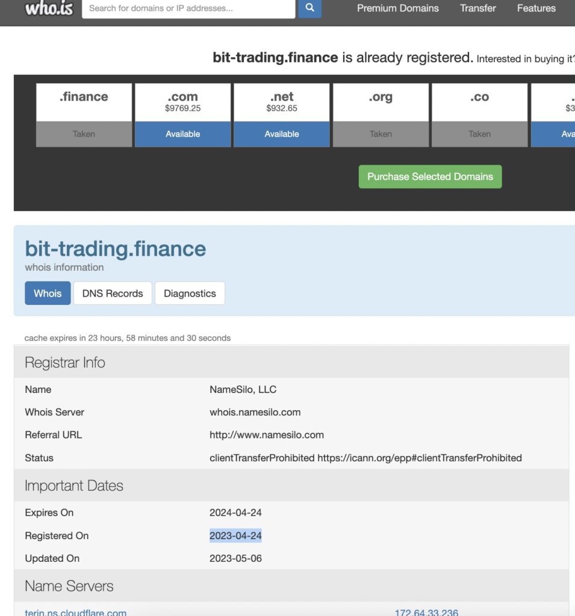Click the updated date 2023-05-06
This screenshot has height=616, width=575.
(x=235, y=559)
